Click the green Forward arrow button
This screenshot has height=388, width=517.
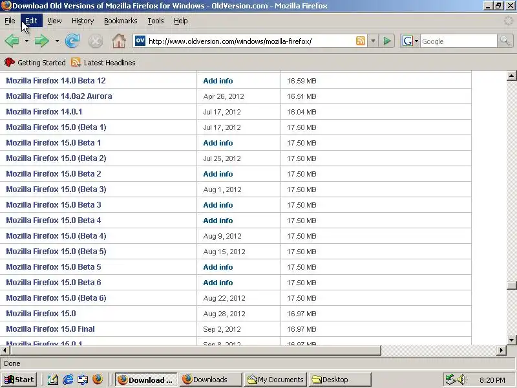pos(41,41)
